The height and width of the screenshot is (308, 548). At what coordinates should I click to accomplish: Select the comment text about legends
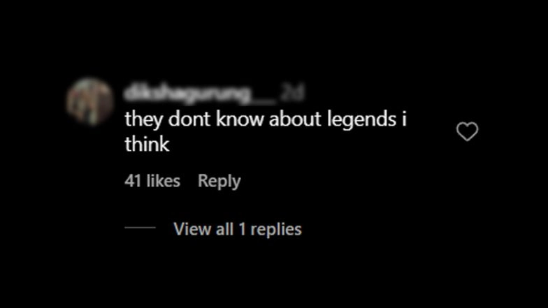coord(266,131)
